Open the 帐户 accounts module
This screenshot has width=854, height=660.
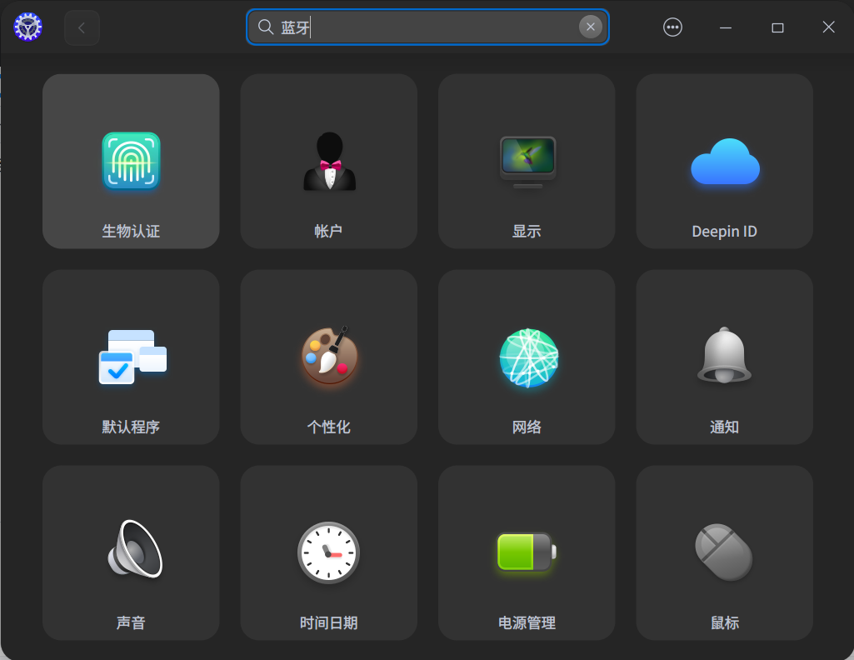329,161
